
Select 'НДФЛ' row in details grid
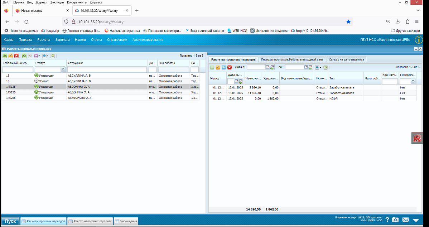click(313, 98)
